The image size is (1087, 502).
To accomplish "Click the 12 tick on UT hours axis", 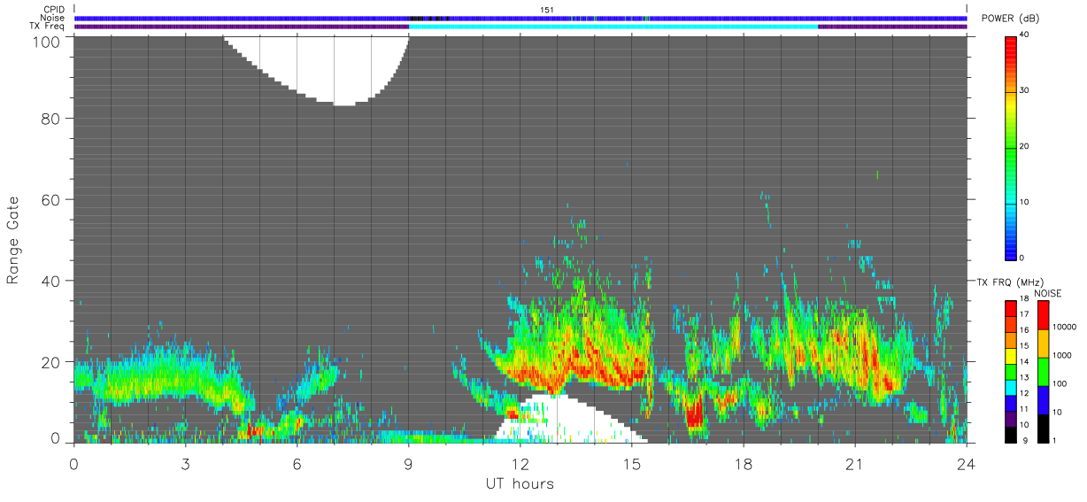I will point(520,465).
